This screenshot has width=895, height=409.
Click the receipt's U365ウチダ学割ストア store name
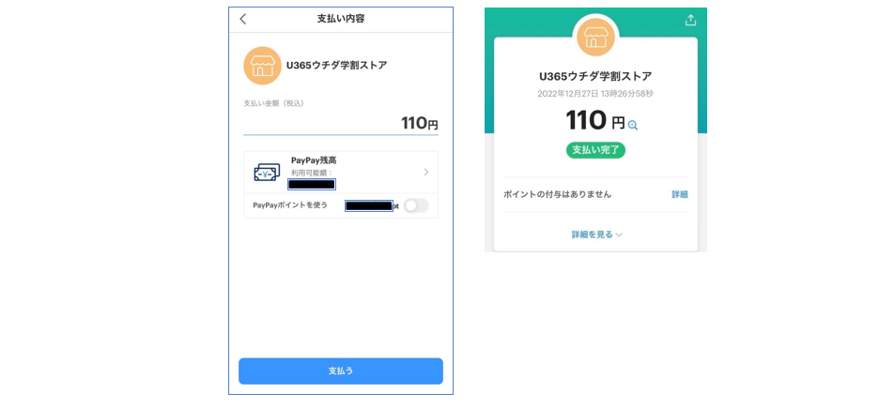595,76
